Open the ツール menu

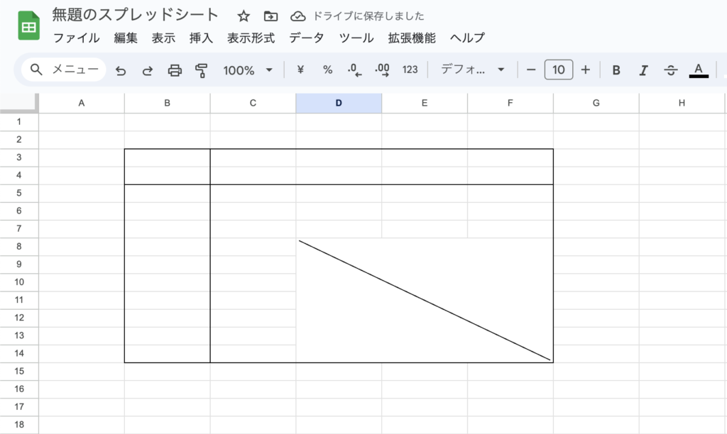[356, 38]
